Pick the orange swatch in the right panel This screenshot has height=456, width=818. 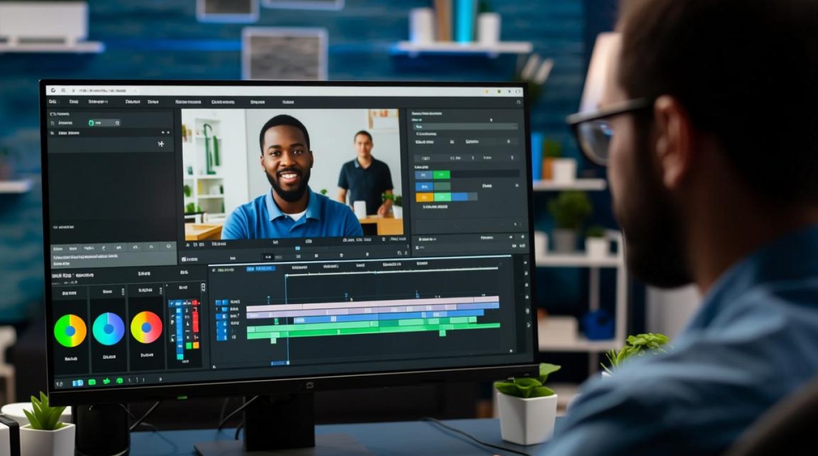(424, 197)
